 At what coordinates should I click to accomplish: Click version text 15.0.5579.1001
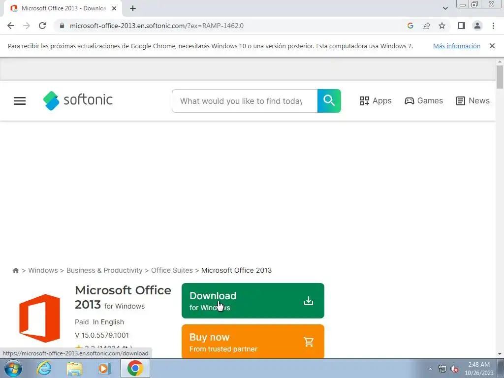pos(105,335)
